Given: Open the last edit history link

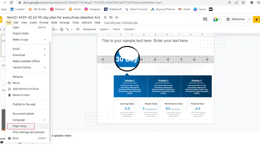Looking at the screenshot, I should [x=121, y=23].
